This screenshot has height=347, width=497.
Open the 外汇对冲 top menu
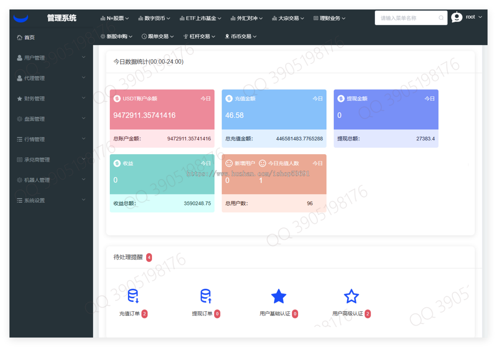[x=246, y=18]
